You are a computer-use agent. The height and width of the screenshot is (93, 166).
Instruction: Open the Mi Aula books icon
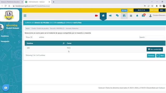click(124, 16)
